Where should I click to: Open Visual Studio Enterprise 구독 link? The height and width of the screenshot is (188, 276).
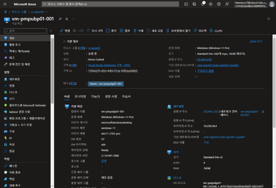coord(109,65)
